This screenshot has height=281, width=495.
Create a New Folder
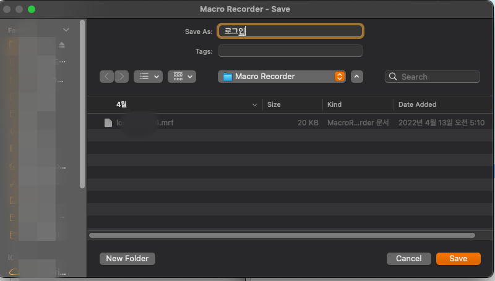(127, 258)
